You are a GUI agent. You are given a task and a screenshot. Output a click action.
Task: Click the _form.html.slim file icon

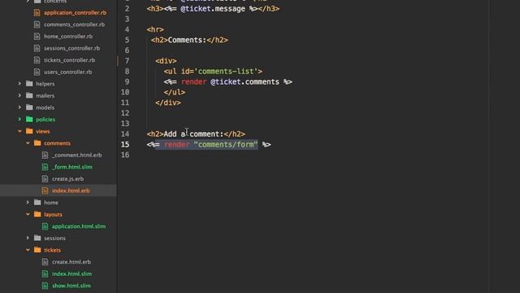45,167
